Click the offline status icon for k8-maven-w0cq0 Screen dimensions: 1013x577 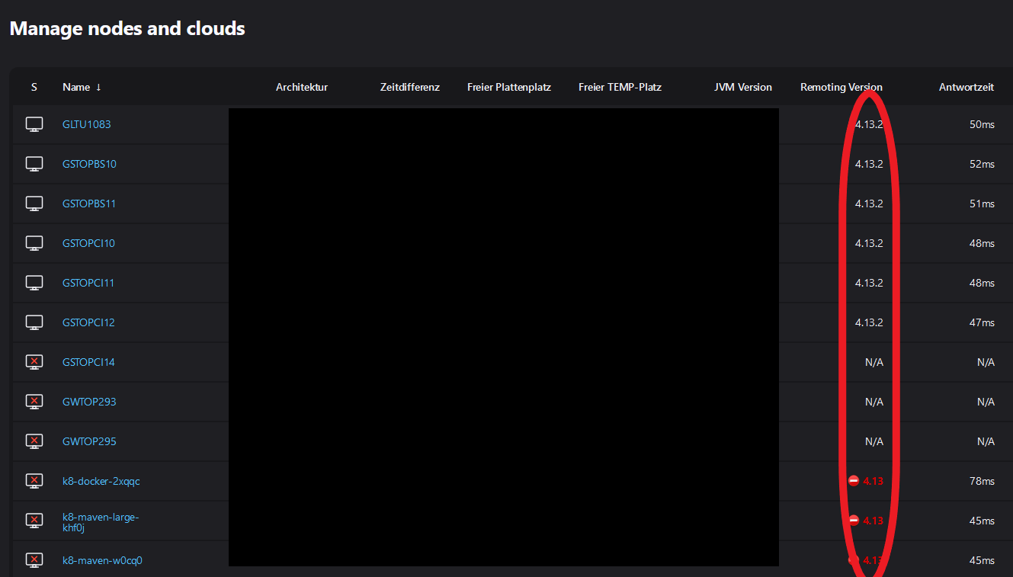pyautogui.click(x=34, y=560)
